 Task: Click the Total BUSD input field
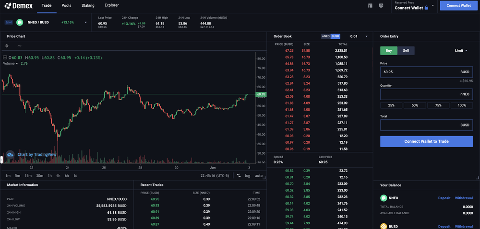[426, 125]
